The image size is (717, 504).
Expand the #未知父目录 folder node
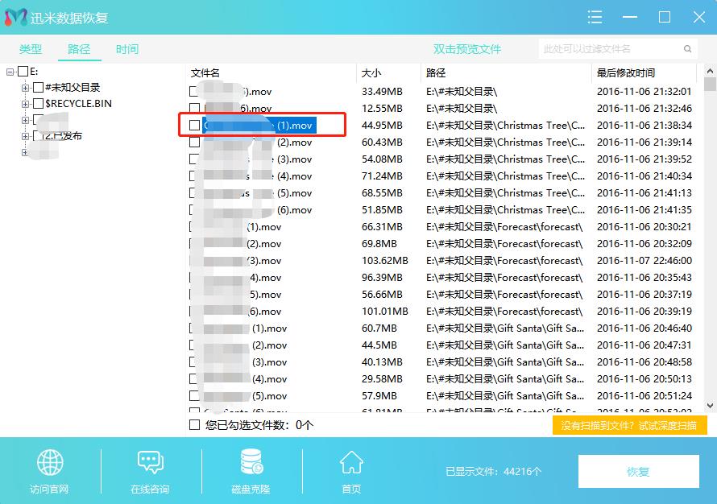coord(26,88)
